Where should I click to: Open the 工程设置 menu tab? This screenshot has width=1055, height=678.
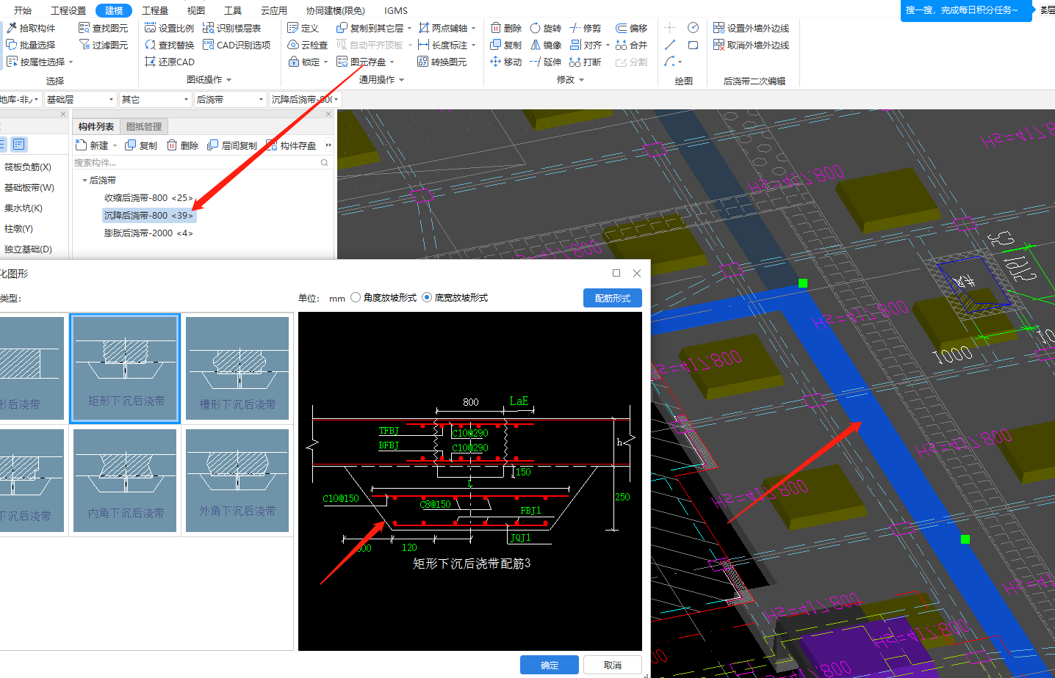coord(68,10)
